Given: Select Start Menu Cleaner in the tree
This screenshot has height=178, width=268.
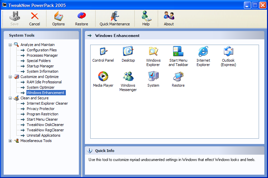Looking at the screenshot, I should (x=42, y=119).
